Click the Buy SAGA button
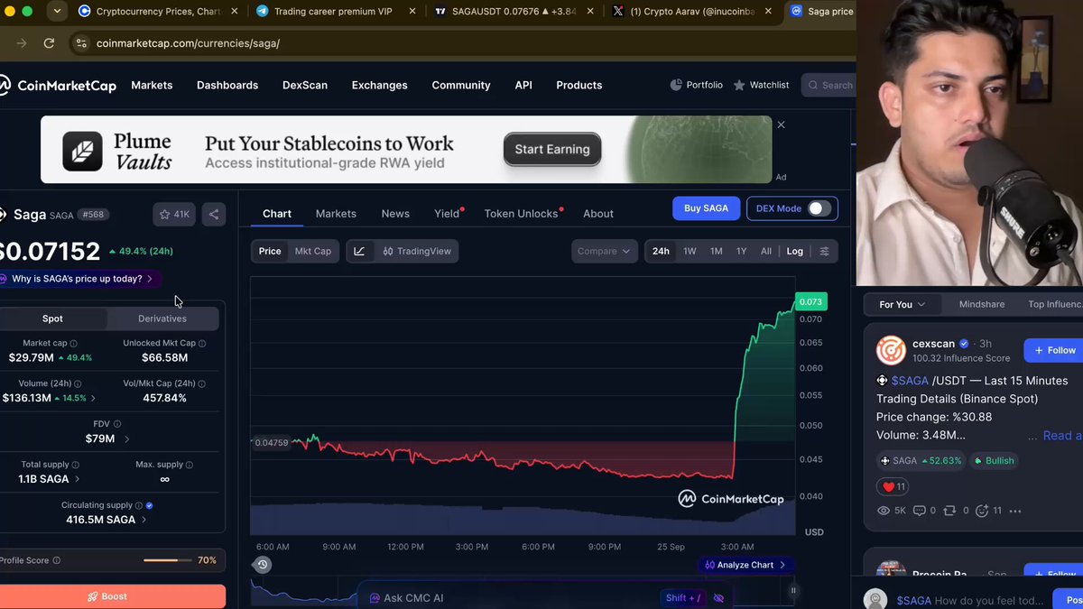The image size is (1083, 609). pos(706,208)
